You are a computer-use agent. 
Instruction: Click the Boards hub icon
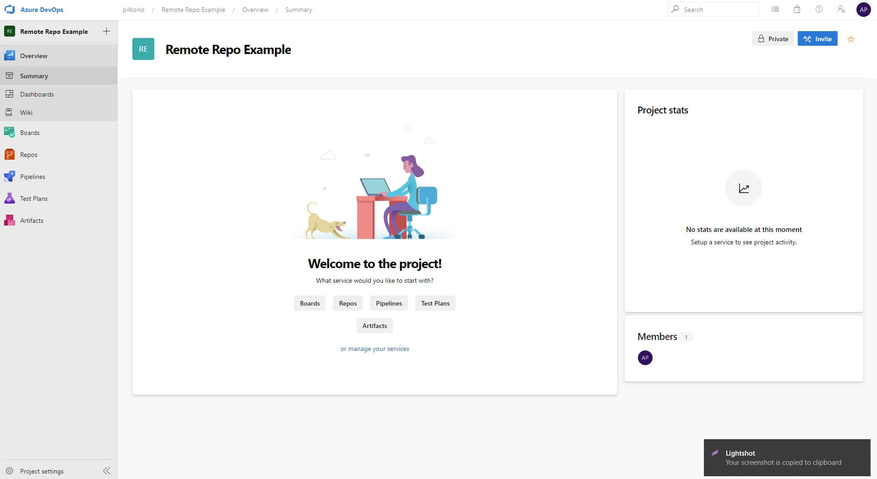tap(10, 132)
